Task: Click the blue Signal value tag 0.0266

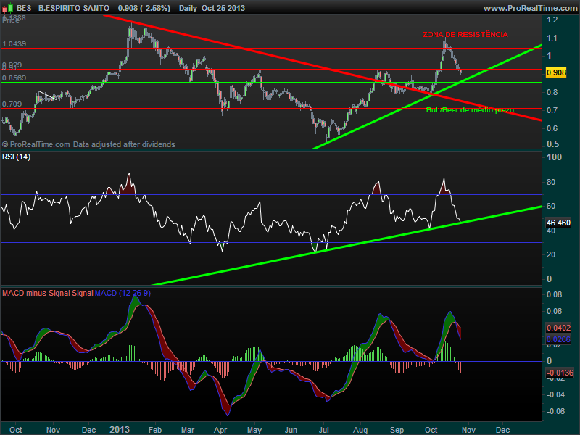Action: (558, 339)
